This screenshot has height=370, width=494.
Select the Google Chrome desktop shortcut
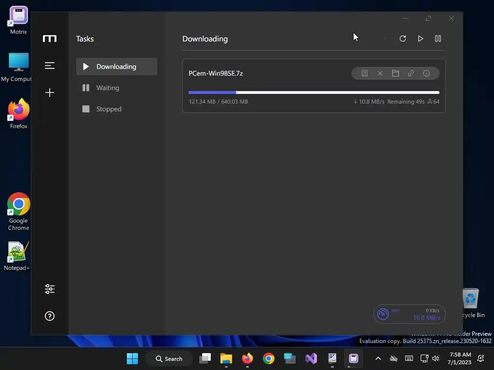[x=19, y=211]
